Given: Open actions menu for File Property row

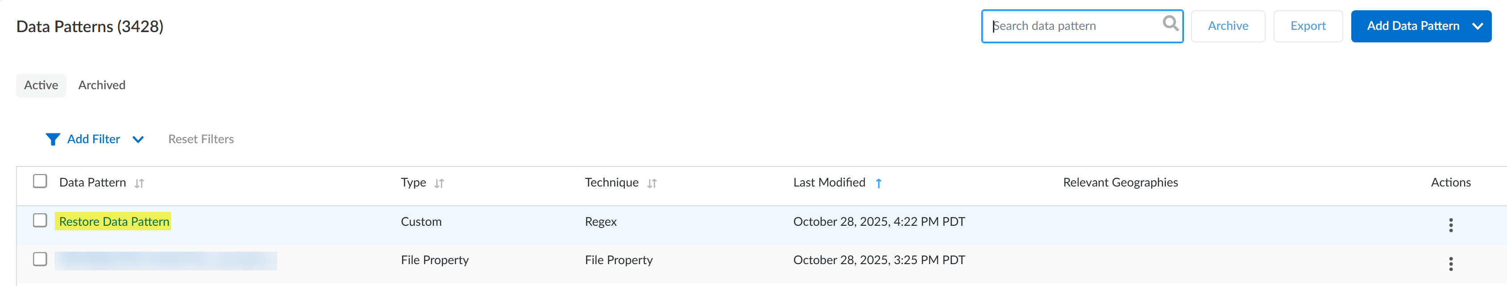Looking at the screenshot, I should pyautogui.click(x=1450, y=264).
